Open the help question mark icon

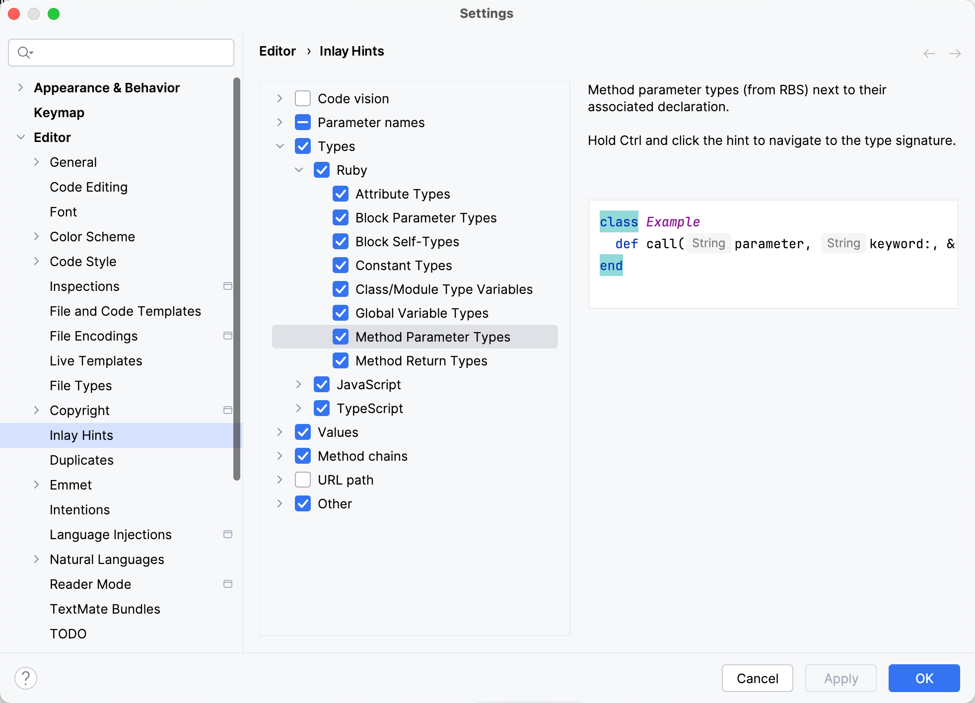point(26,677)
